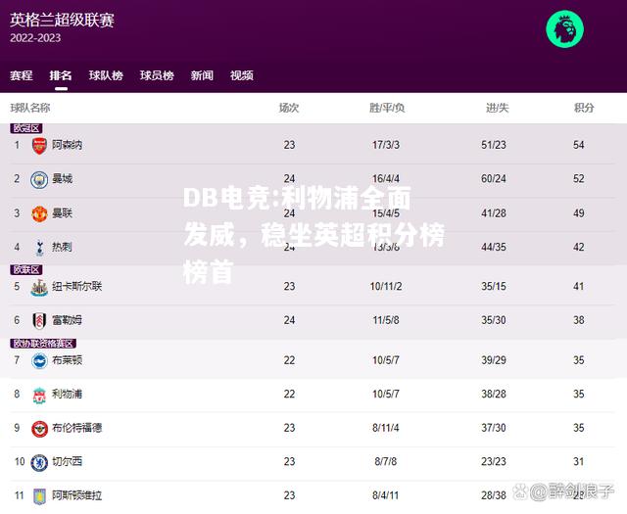Click the 英格兰超级联赛 title

62,20
